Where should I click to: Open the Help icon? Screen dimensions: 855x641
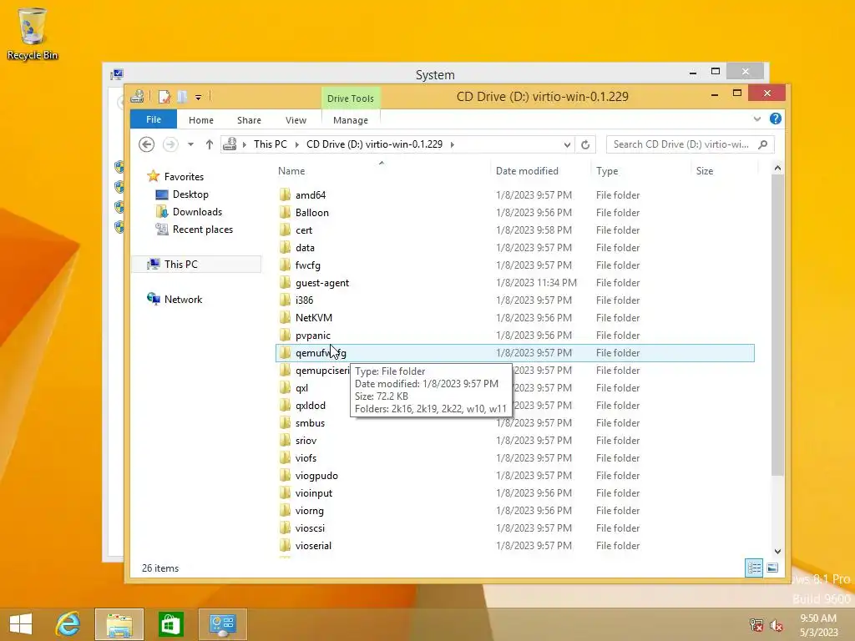point(776,119)
